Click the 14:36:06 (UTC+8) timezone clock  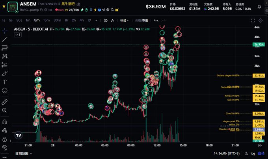[x=227, y=153]
